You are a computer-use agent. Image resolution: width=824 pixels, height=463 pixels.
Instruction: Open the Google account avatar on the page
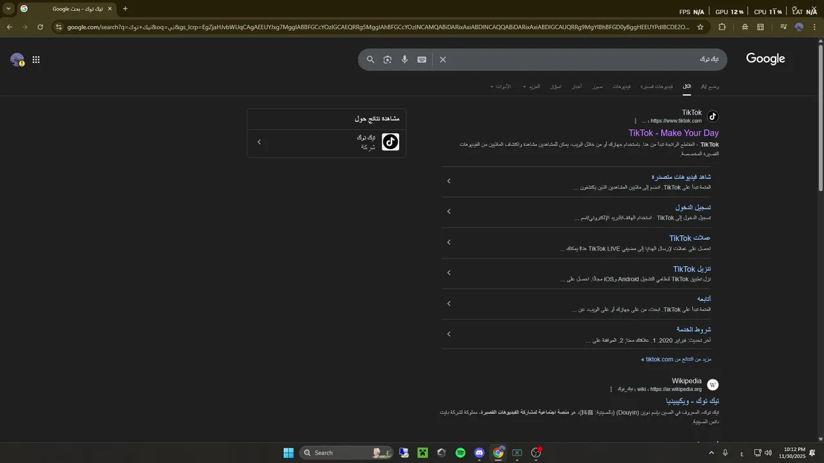pos(17,60)
